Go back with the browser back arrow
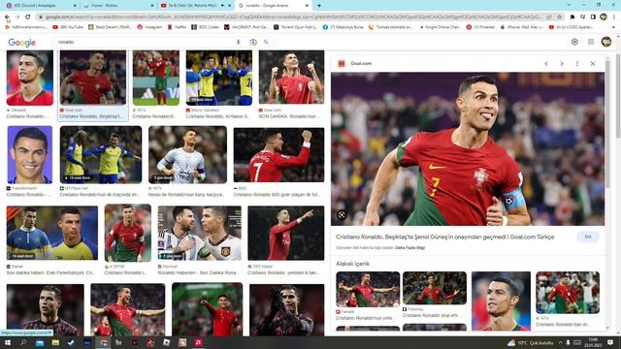 [x=7, y=17]
